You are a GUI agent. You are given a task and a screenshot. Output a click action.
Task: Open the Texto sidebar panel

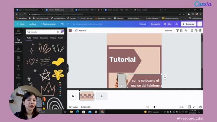pos(18,67)
